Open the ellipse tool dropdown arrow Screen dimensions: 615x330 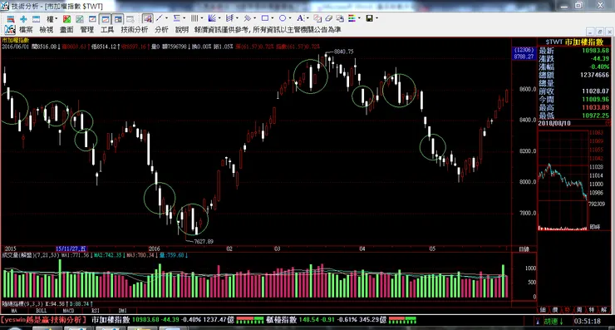coord(290,18)
